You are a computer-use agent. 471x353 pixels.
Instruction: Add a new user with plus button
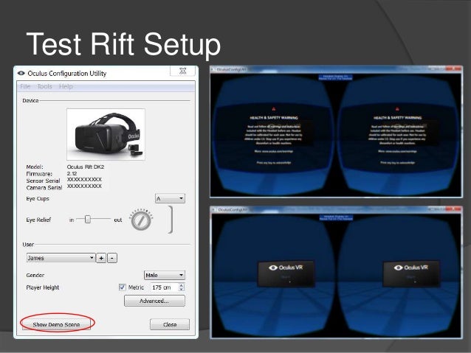(101, 258)
